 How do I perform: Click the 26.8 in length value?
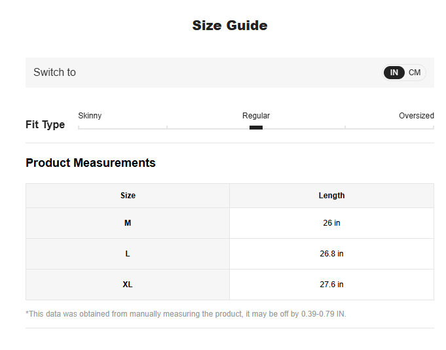[x=331, y=254]
